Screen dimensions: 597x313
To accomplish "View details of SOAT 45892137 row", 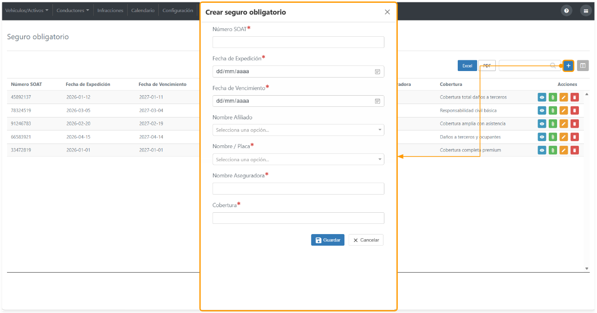I will [x=542, y=97].
